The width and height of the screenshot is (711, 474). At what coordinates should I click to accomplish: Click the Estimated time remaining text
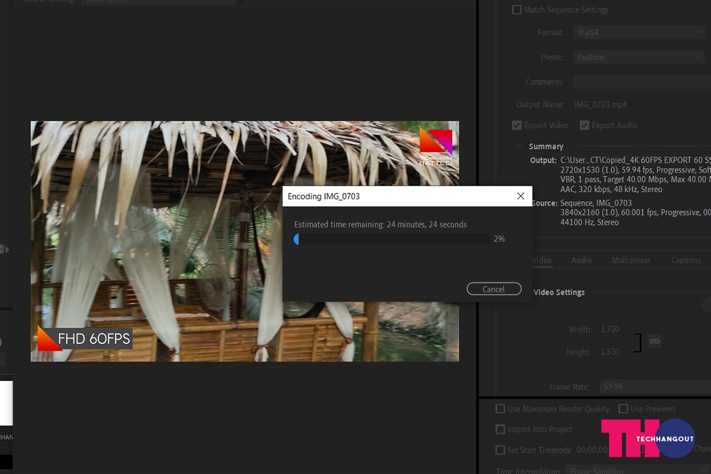pyautogui.click(x=380, y=225)
